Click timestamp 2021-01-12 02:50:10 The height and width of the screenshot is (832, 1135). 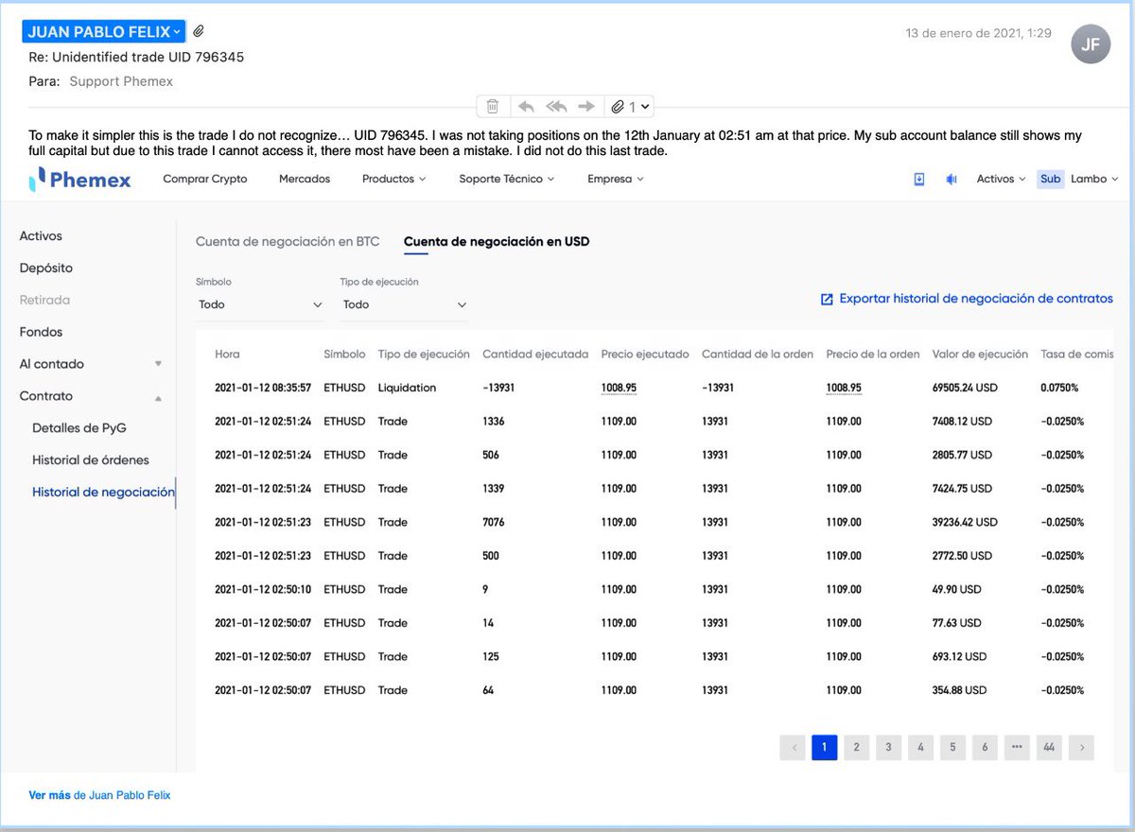(x=263, y=589)
